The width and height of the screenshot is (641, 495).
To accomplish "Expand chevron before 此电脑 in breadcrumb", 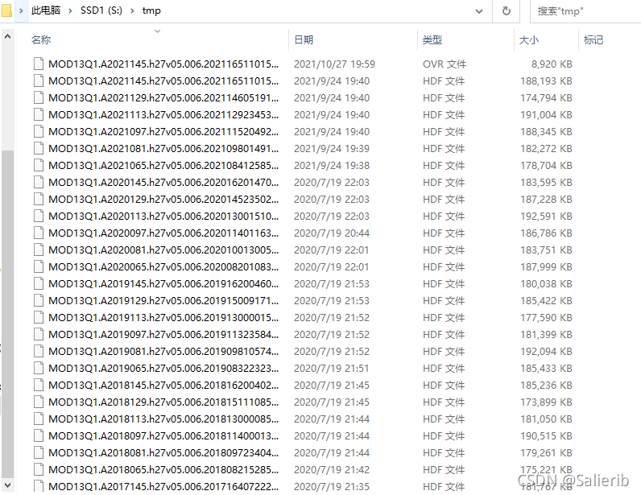I will point(21,10).
